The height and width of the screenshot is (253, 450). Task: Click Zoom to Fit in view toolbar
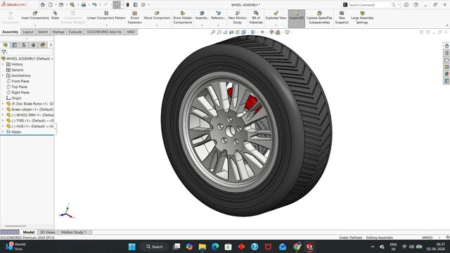point(213,32)
